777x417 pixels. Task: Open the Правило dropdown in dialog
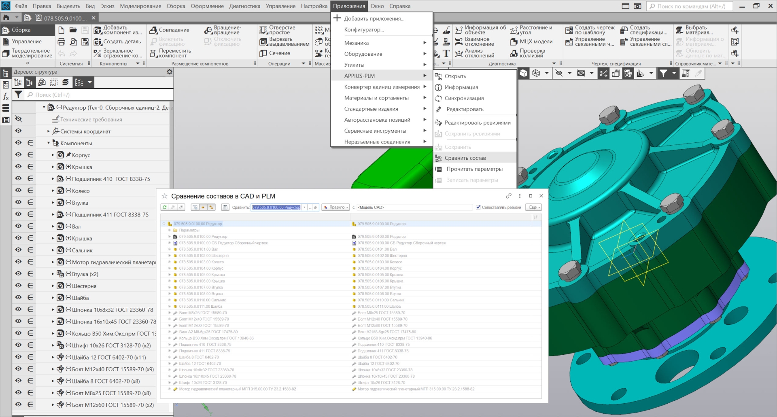[336, 207]
